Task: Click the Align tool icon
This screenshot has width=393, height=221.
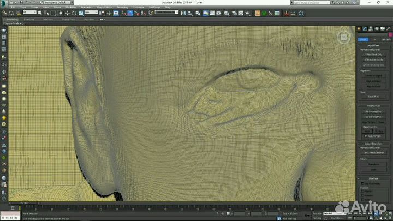Action: click(x=190, y=13)
